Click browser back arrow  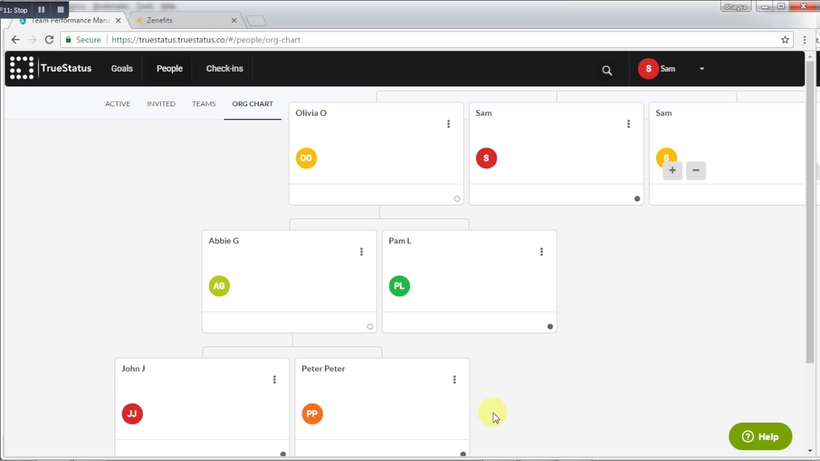tap(15, 40)
